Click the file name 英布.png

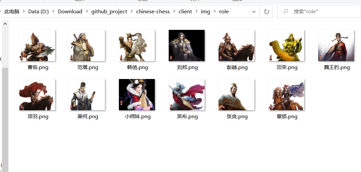pos(187,117)
